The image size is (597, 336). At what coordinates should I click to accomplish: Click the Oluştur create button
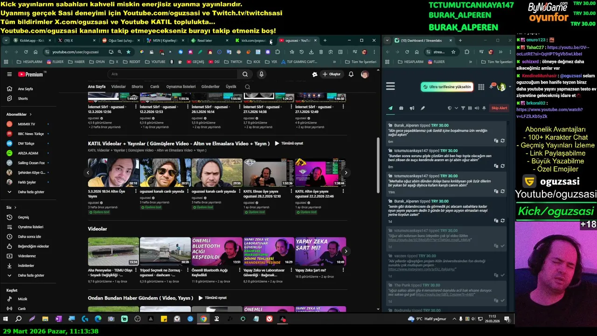(x=332, y=74)
